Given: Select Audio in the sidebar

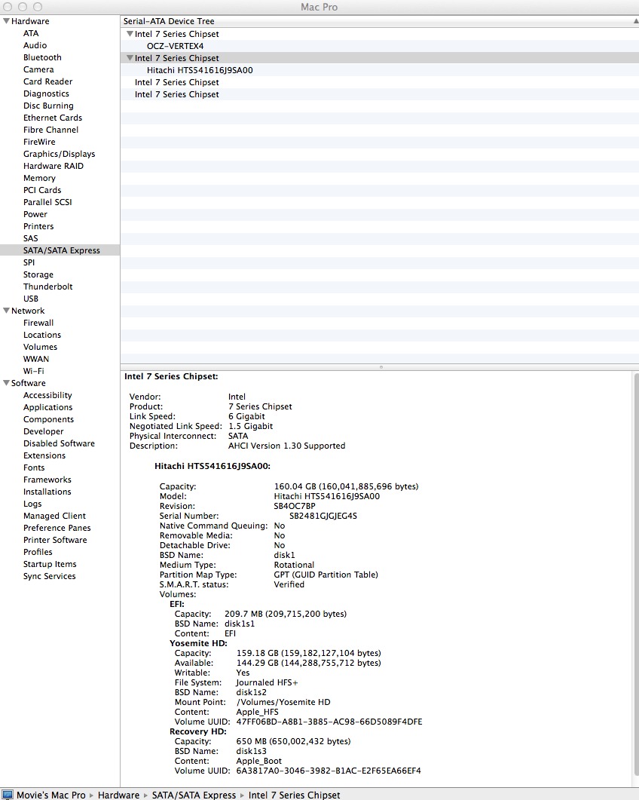Looking at the screenshot, I should click(x=35, y=45).
